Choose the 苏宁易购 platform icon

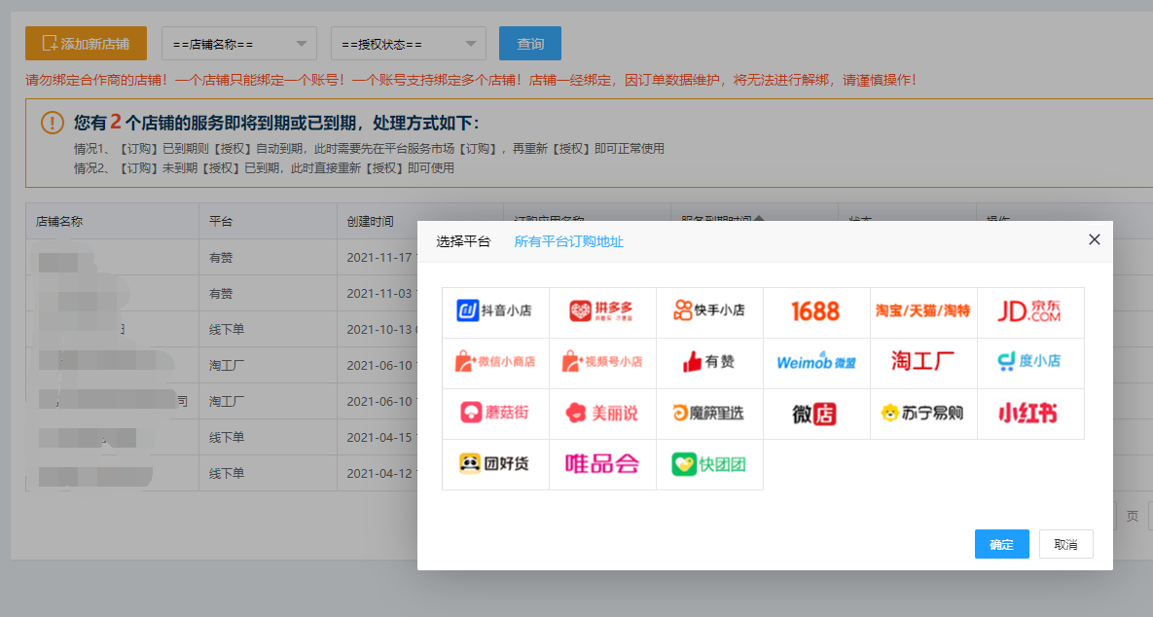coord(922,414)
